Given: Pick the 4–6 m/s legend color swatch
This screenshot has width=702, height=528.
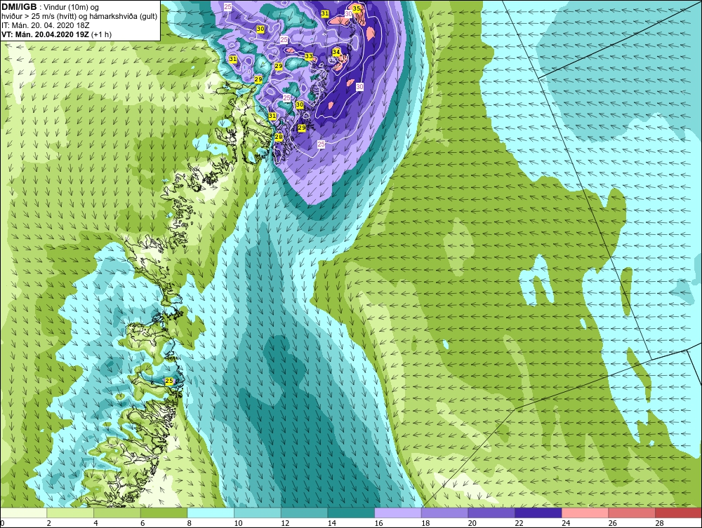Looking at the screenshot, I should point(117,513).
